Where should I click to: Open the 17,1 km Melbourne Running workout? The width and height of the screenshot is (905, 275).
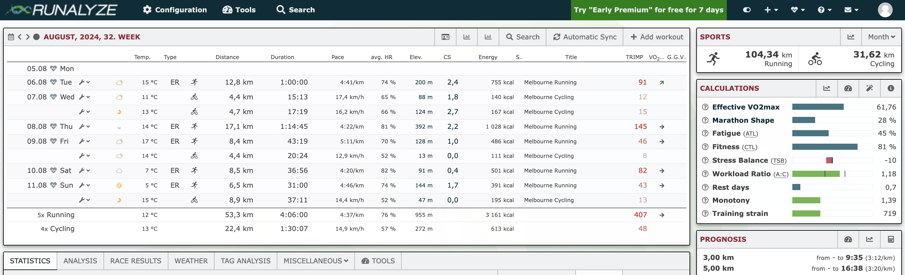pyautogui.click(x=346, y=126)
